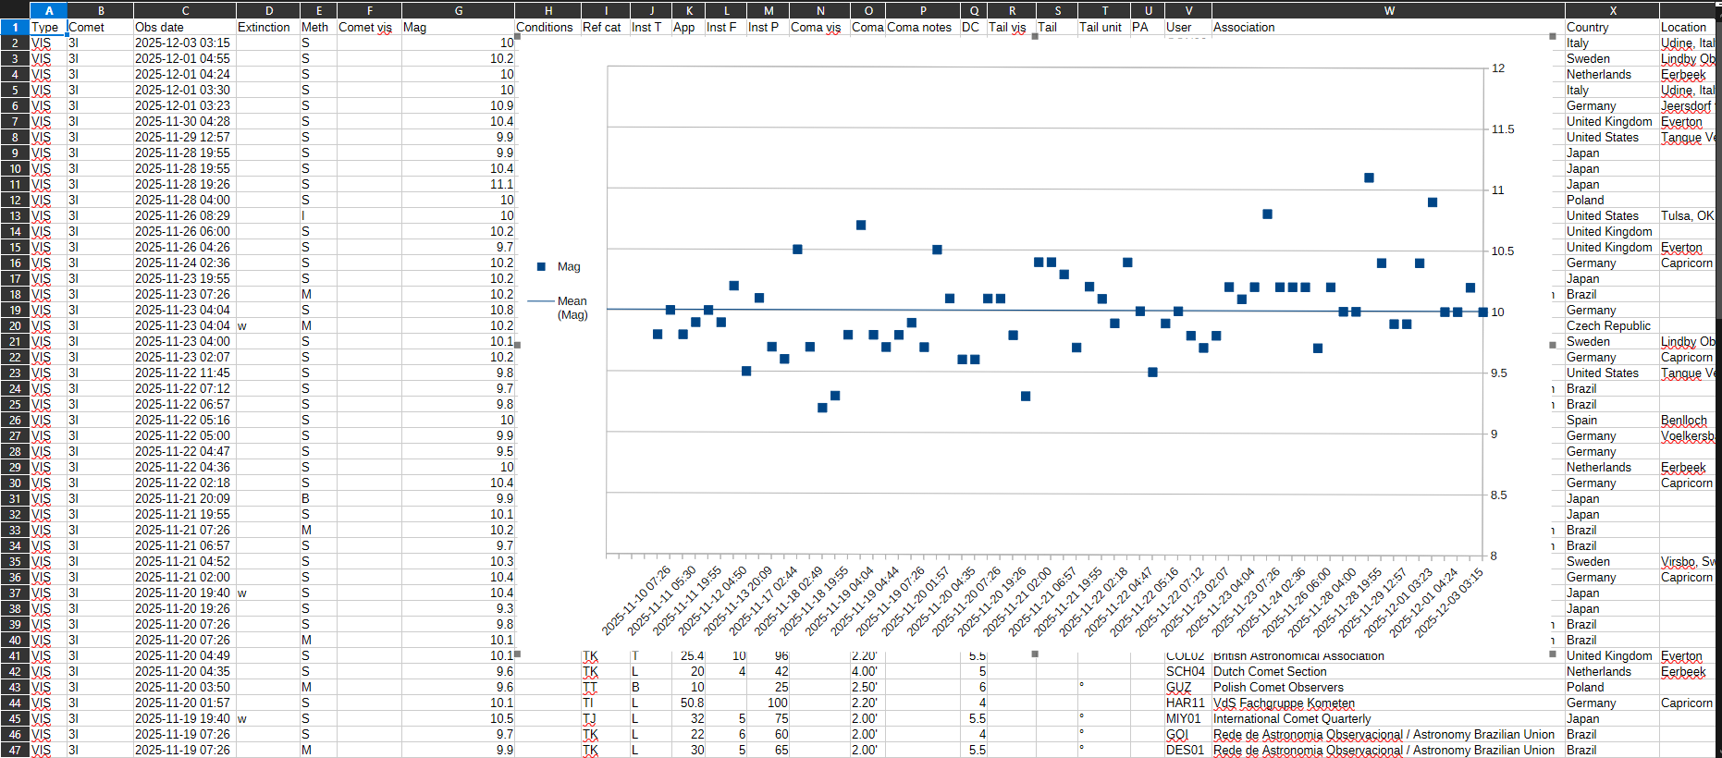The image size is (1722, 758).
Task: Click the "Country" header cell
Action: [1612, 27]
